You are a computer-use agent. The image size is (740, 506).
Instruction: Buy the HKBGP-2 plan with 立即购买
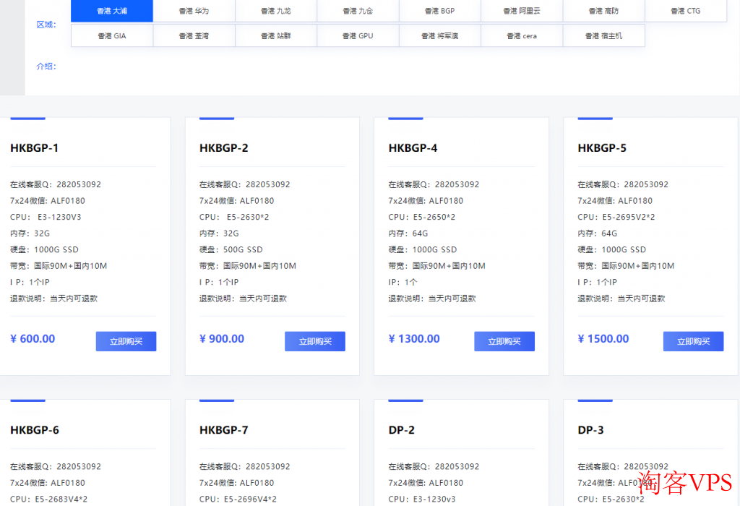[x=315, y=341]
